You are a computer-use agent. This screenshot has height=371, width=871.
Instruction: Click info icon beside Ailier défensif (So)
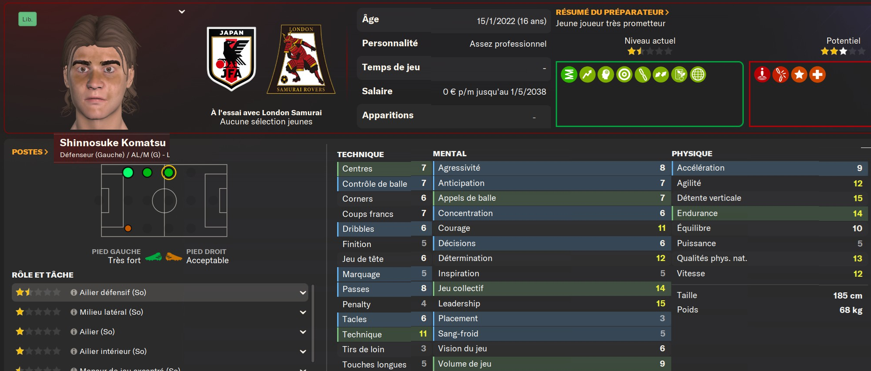(x=74, y=292)
